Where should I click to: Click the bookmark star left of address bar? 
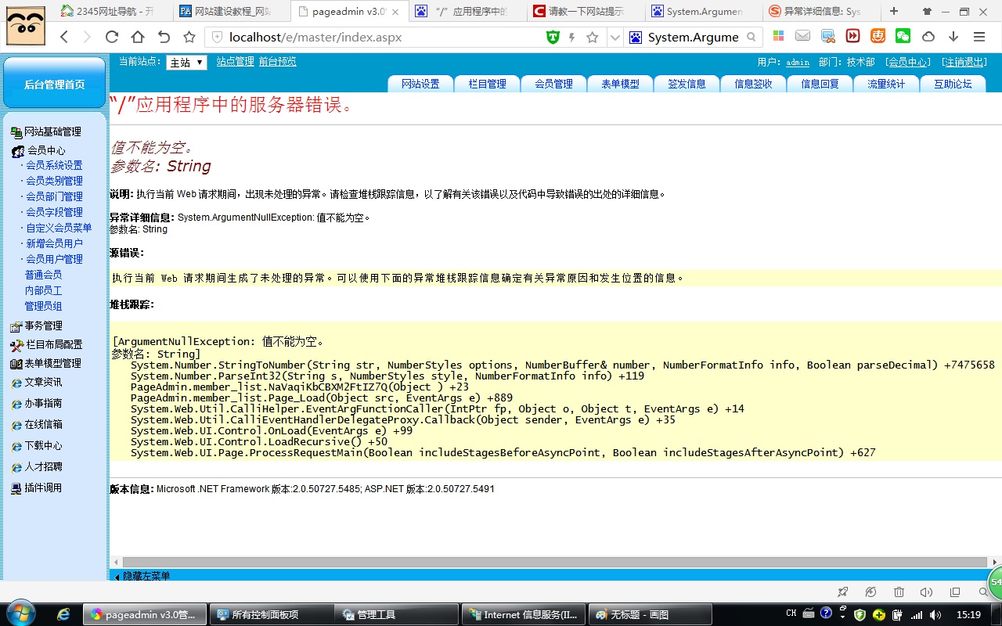[189, 37]
